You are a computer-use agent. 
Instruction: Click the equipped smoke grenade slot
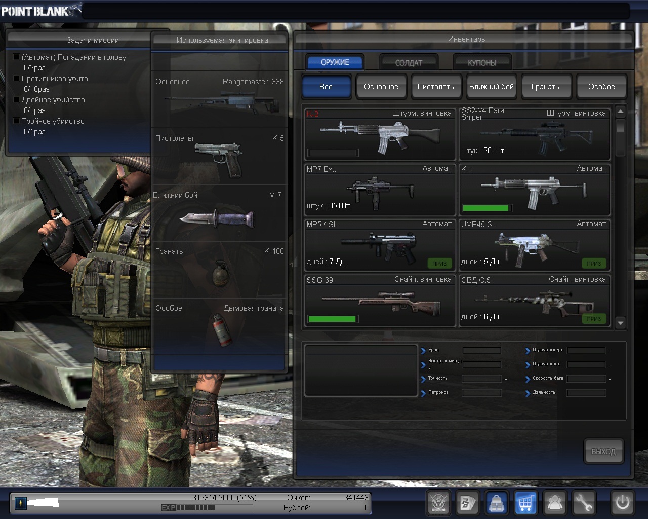220,326
